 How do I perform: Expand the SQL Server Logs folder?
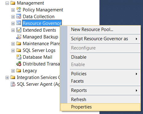13,50
